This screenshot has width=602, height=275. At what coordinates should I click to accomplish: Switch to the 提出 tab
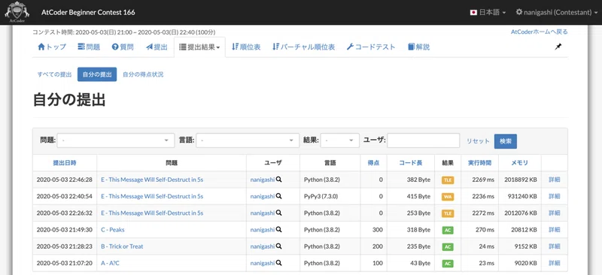[x=157, y=47]
